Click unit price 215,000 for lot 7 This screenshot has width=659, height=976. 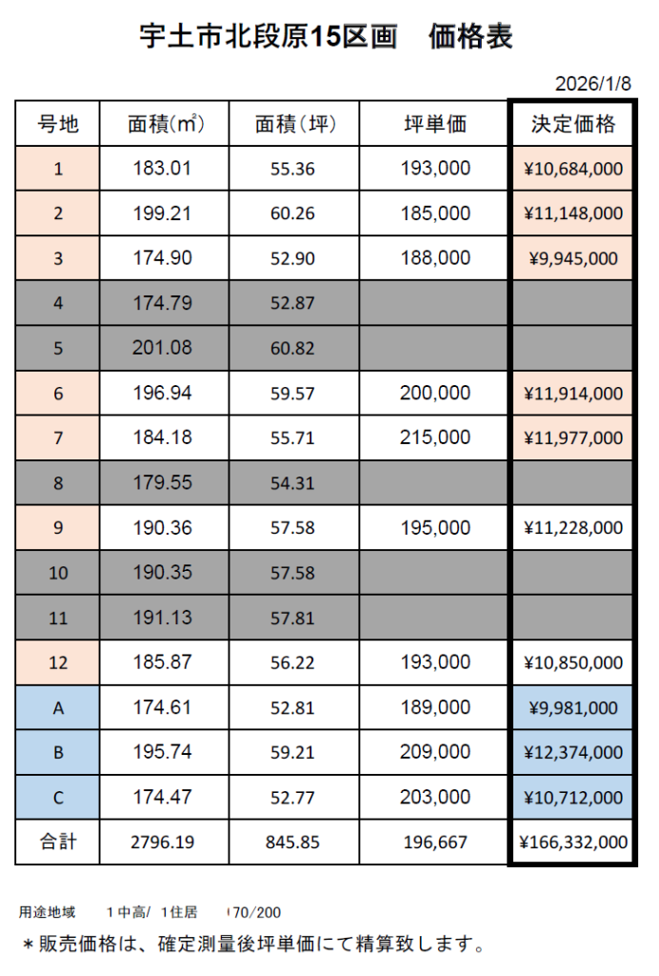coord(435,437)
